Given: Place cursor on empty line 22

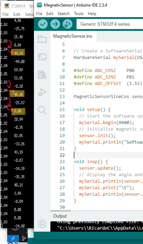Looking at the screenshot, I should click(x=108, y=155).
